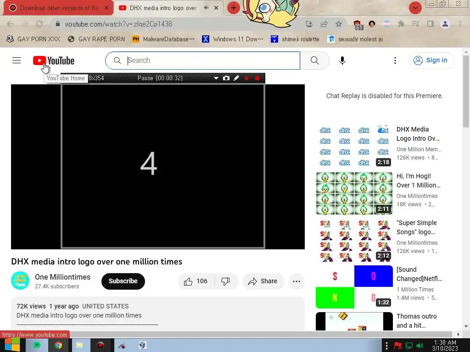Click horizontal scrollbar right arrow
This screenshot has height=352, width=470.
coord(459,334)
